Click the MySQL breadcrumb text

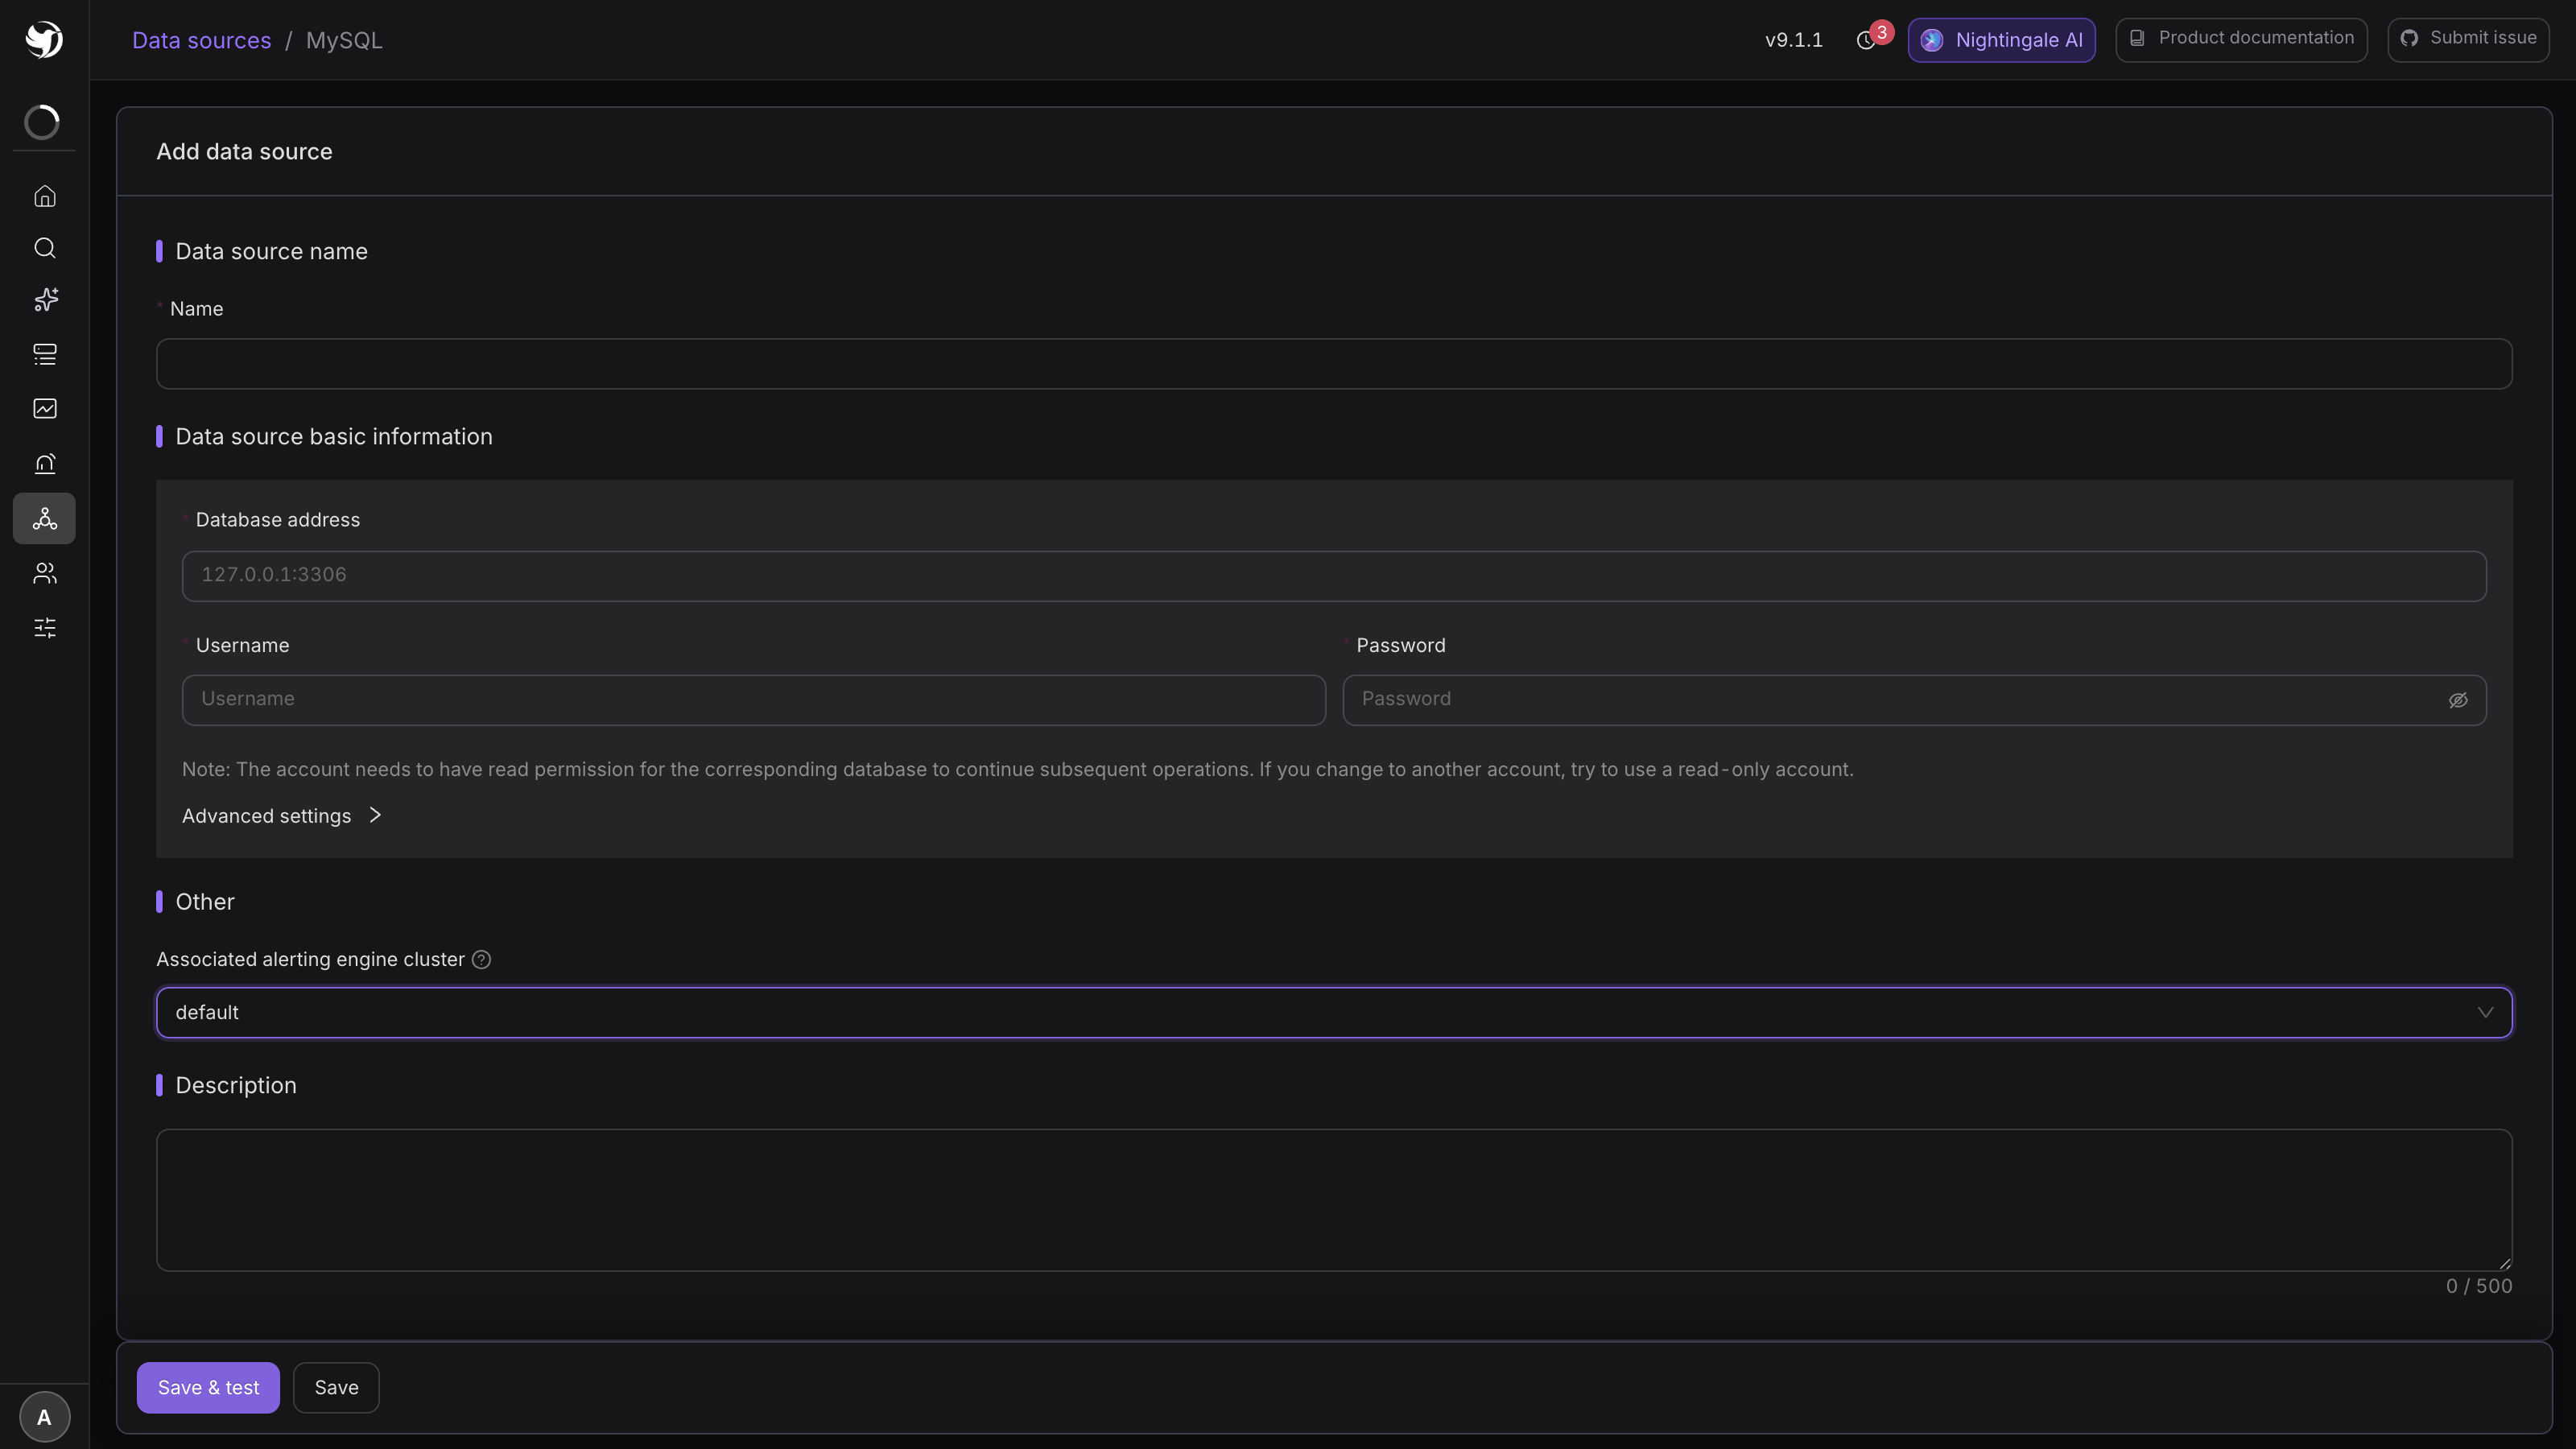click(x=344, y=40)
